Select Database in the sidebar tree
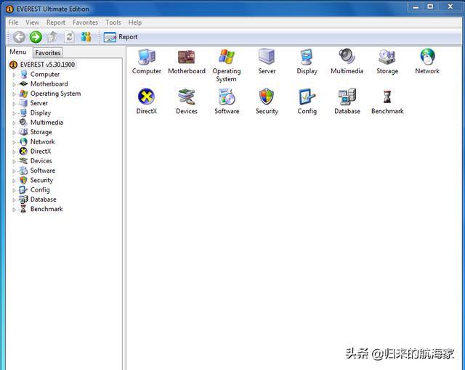 (43, 200)
